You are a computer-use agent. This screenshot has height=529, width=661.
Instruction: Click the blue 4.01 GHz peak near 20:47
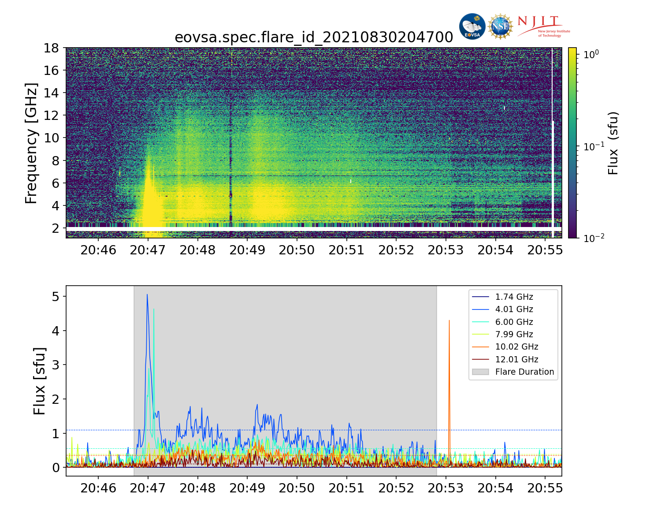pos(147,296)
